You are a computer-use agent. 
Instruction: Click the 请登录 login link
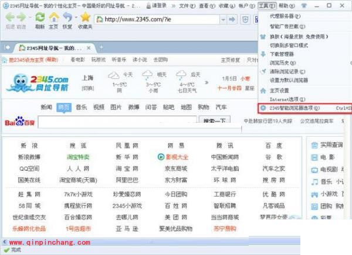coord(157,6)
